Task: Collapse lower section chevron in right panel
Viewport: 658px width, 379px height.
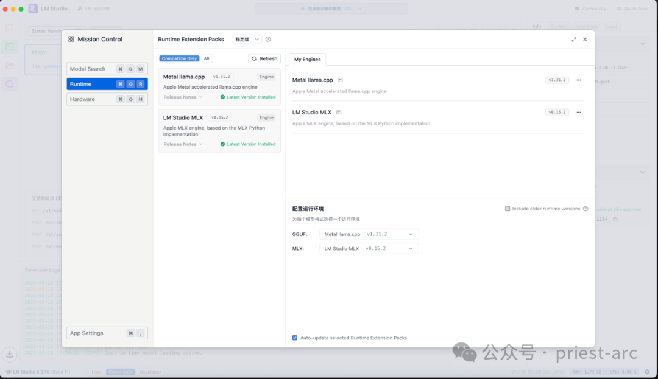Action: (643, 172)
